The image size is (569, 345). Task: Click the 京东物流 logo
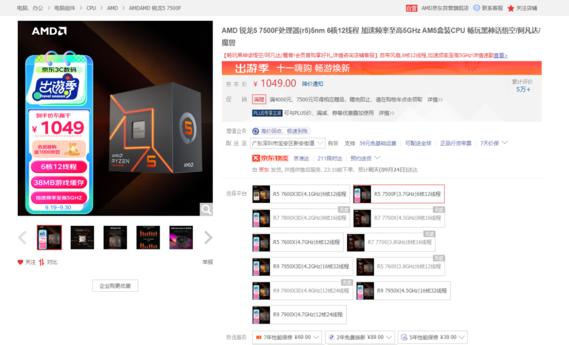(x=270, y=158)
